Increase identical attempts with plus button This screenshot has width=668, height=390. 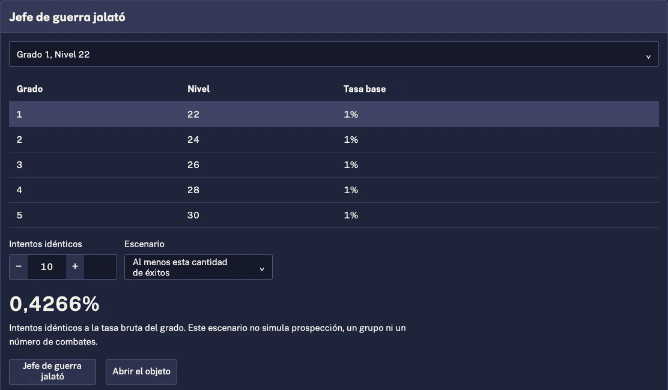pyautogui.click(x=75, y=266)
